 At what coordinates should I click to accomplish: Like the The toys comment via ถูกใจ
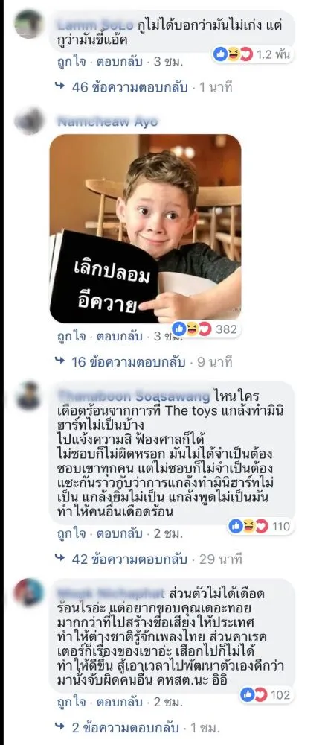pos(71,533)
